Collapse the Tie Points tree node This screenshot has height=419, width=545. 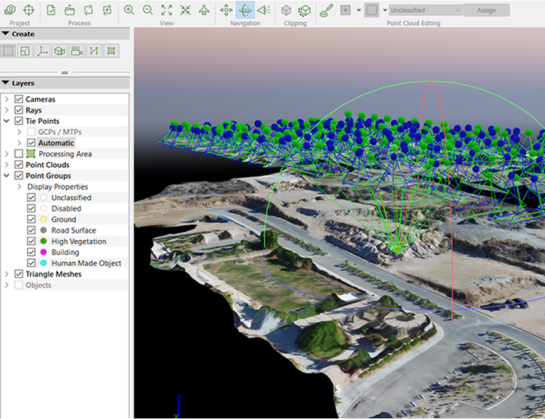7,121
